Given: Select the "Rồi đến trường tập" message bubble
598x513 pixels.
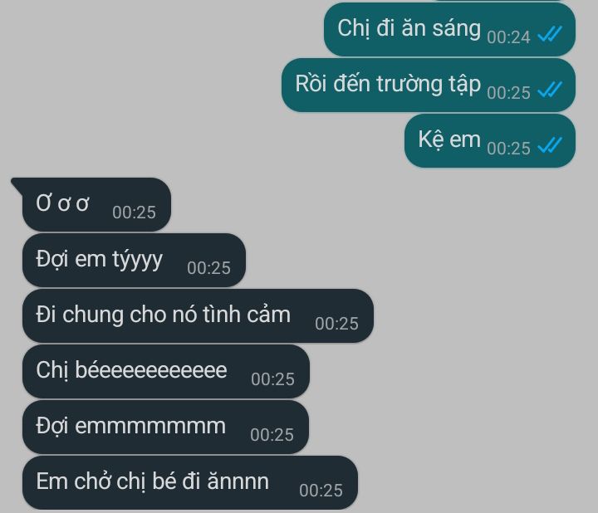Looking at the screenshot, I should tap(429, 85).
